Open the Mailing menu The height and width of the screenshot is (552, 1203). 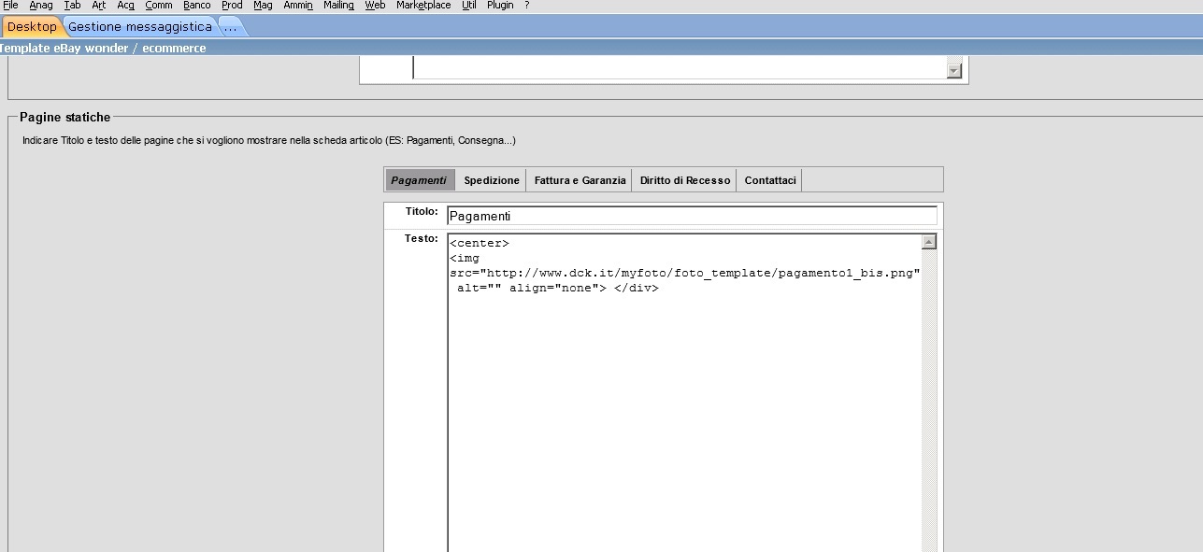pos(338,6)
